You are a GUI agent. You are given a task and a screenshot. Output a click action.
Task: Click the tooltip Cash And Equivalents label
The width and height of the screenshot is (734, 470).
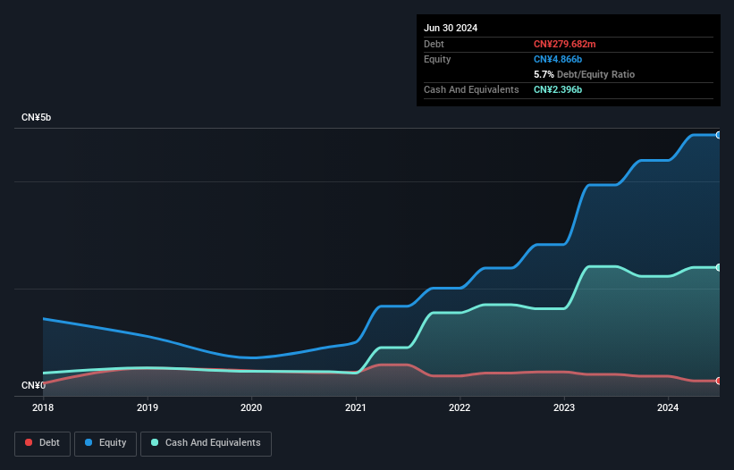coord(471,89)
